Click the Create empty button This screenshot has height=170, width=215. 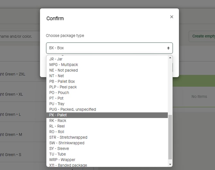click(x=203, y=36)
